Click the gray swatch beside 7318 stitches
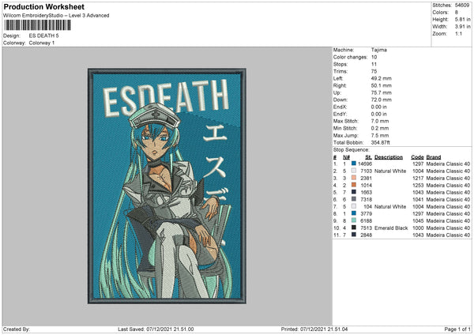The width and height of the screenshot is (474, 335). [x=354, y=199]
